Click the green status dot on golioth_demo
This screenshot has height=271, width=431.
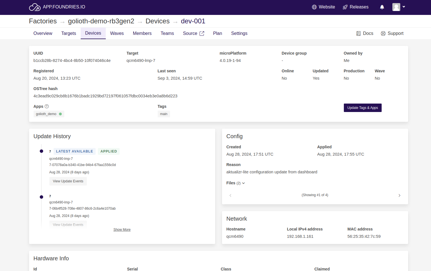(60, 114)
